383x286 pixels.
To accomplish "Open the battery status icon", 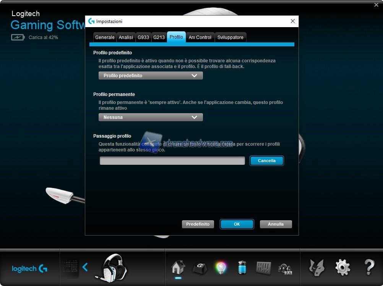I will coord(242,267).
